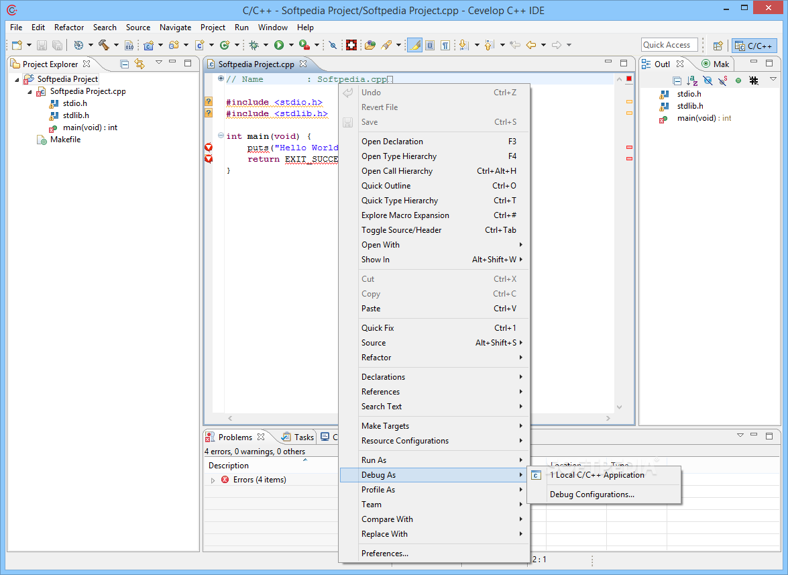788x575 pixels.
Task: Open the Navigate menu
Action: tap(175, 27)
